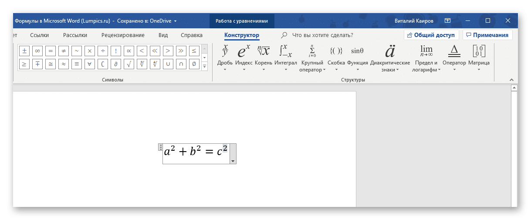Open the Корень radical dropdown
Screen dimensions: 531x220
[x=264, y=58]
